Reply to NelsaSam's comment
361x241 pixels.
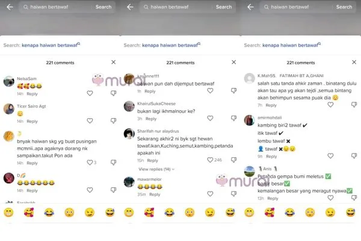click(32, 94)
